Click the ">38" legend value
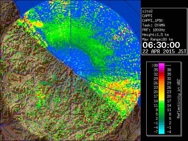 [155, 66]
